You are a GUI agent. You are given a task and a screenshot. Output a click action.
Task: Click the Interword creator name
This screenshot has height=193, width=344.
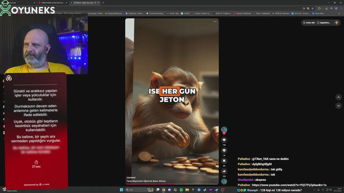tap(131, 178)
